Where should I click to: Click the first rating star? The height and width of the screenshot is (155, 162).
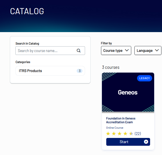coord(108,134)
